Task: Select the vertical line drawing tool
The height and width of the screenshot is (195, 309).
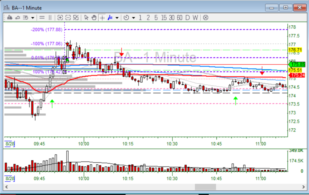Action: coord(50,18)
